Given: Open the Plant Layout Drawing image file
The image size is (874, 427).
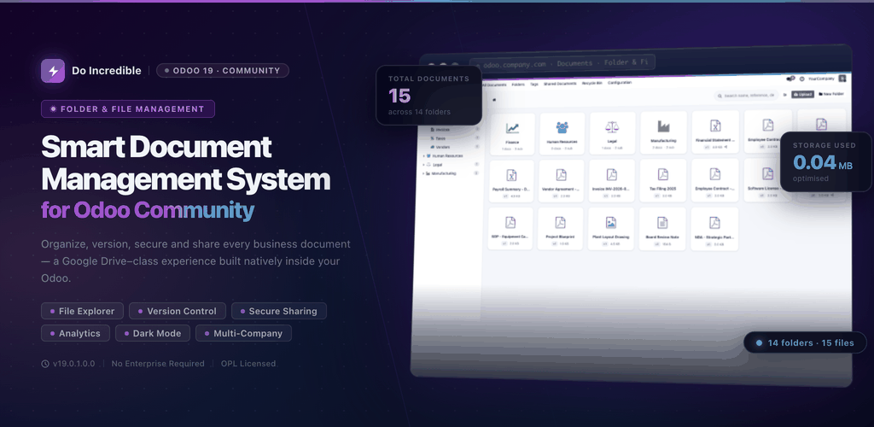Looking at the screenshot, I should 611,229.
